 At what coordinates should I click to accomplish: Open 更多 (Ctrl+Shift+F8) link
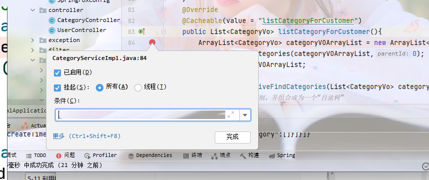tap(87, 136)
